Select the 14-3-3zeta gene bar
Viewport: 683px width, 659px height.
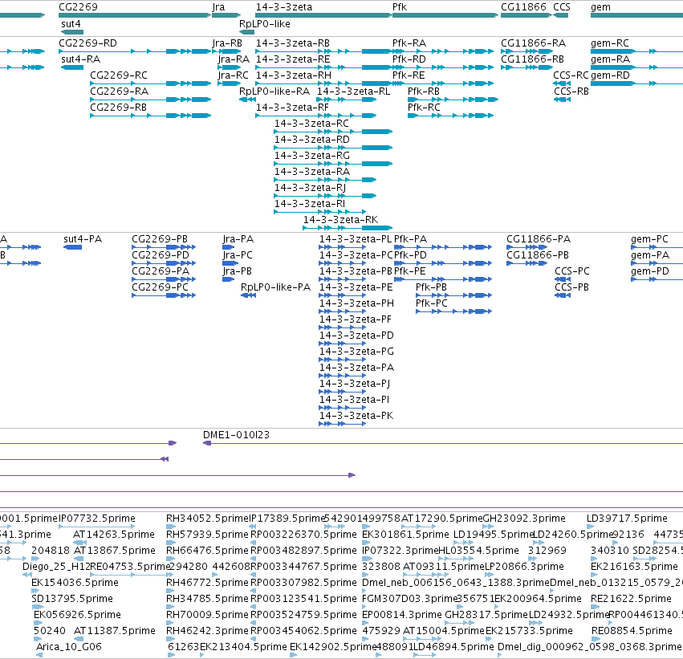[323, 15]
